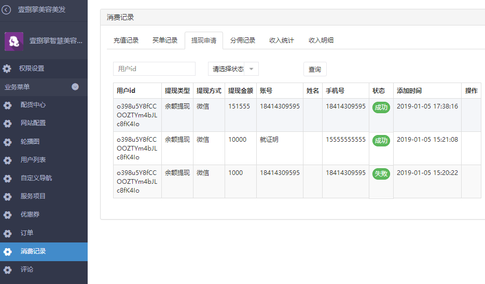Screen dimensions: 485x284
Task: Click the 提现类型 column header
Action: tap(177, 91)
